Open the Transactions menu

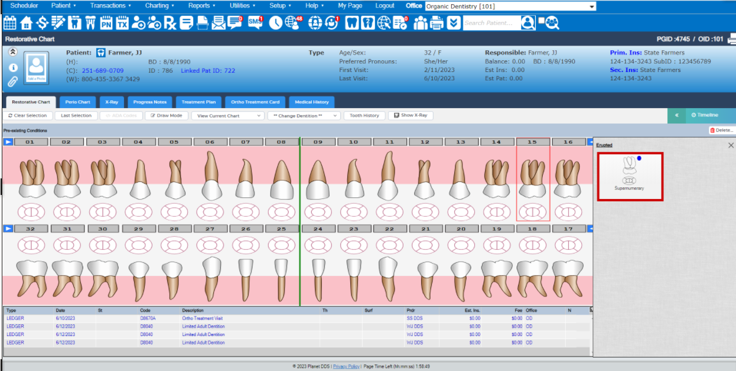[110, 6]
